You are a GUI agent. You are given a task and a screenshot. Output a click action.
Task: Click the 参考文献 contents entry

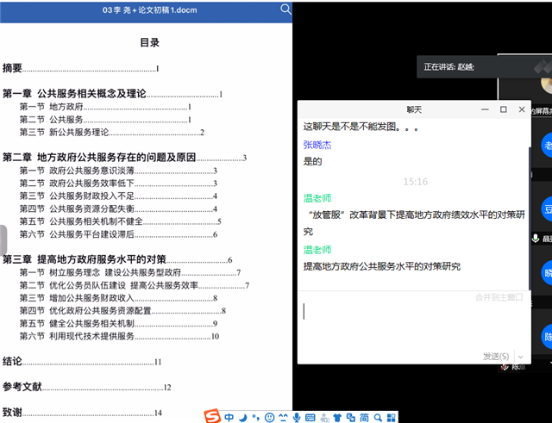click(x=87, y=387)
